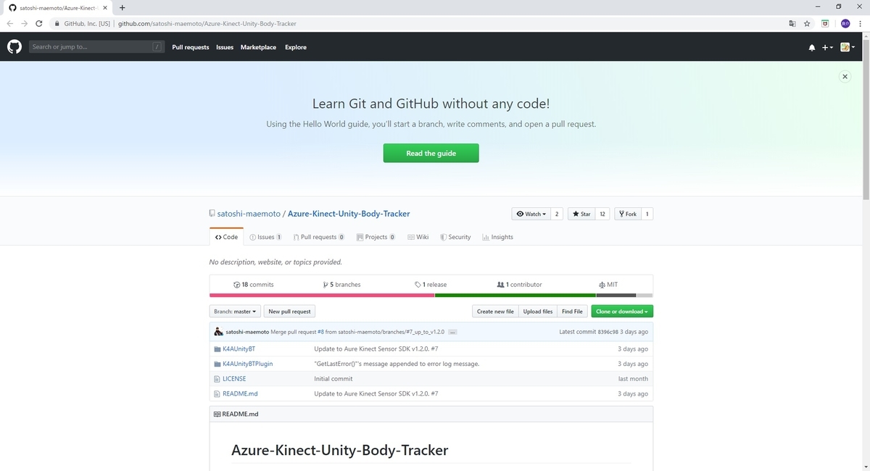
Task: Focus the Search or jump to field
Action: 96,47
